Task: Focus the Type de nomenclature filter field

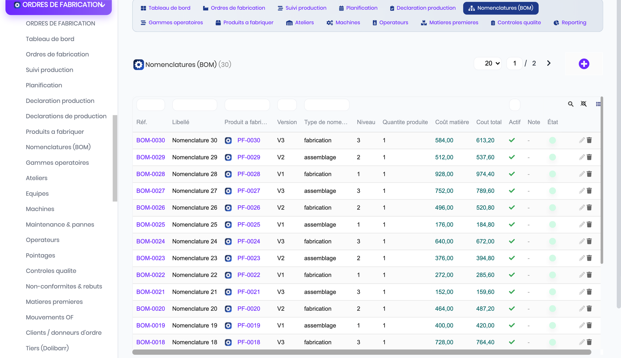Action: click(x=327, y=105)
